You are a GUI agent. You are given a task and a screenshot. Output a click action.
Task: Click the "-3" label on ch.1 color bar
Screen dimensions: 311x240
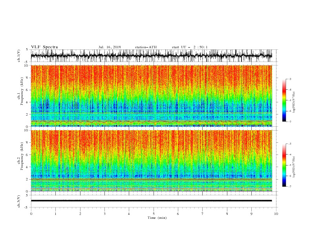coord(289,79)
